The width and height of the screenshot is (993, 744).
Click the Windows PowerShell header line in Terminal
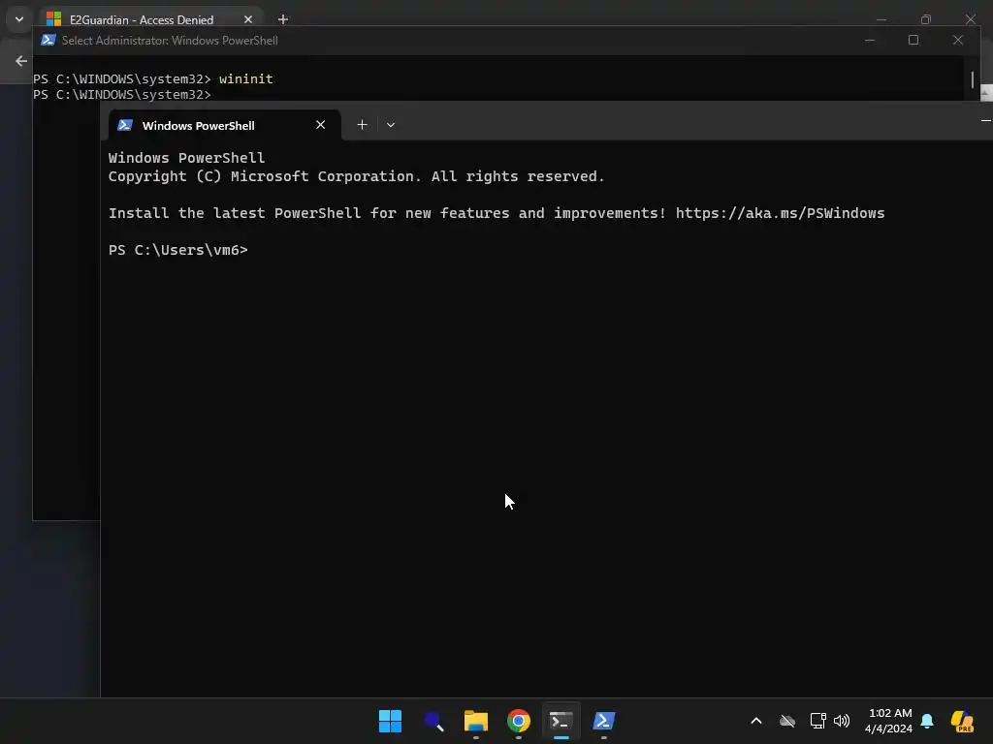coord(186,158)
